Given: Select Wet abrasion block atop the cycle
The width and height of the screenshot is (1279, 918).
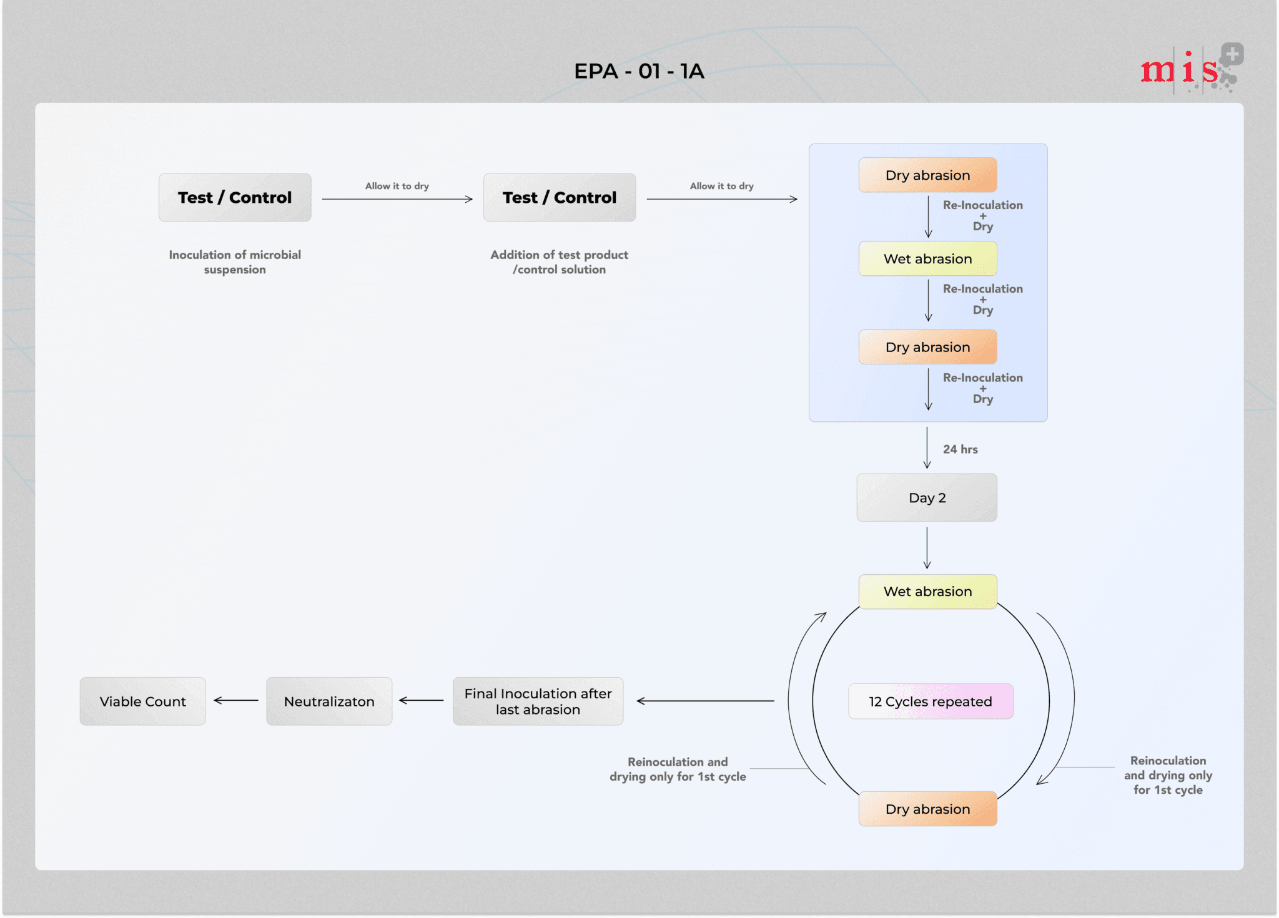Looking at the screenshot, I should 927,592.
